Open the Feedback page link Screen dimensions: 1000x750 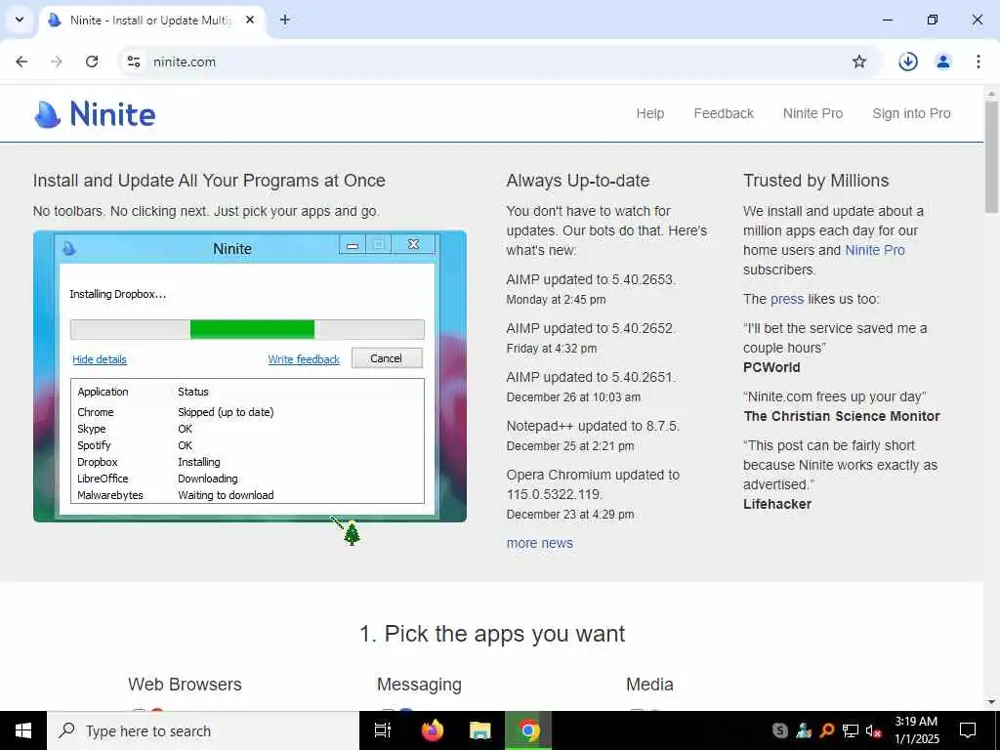tap(724, 113)
